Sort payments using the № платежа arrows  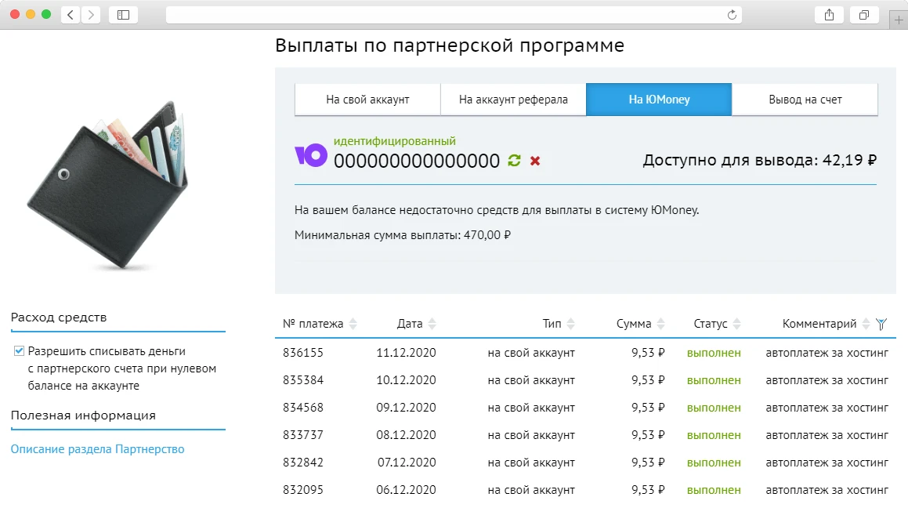(353, 323)
